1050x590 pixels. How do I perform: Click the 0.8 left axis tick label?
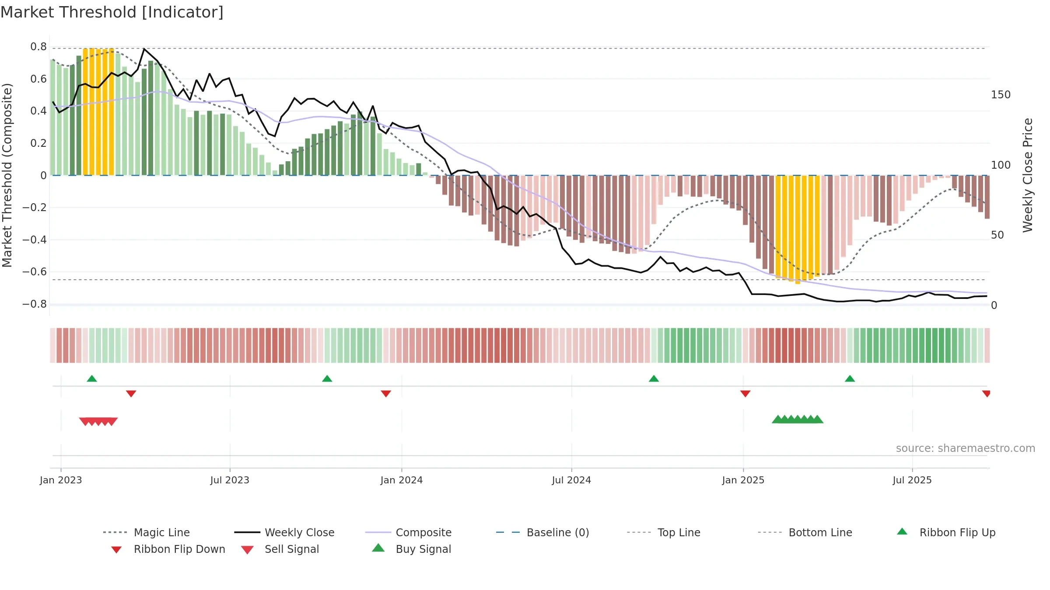(x=38, y=47)
